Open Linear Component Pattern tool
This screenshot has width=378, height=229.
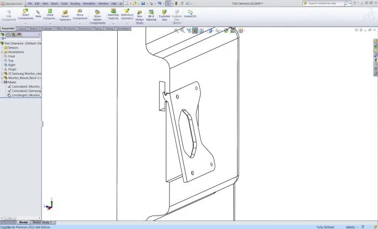(x=50, y=15)
